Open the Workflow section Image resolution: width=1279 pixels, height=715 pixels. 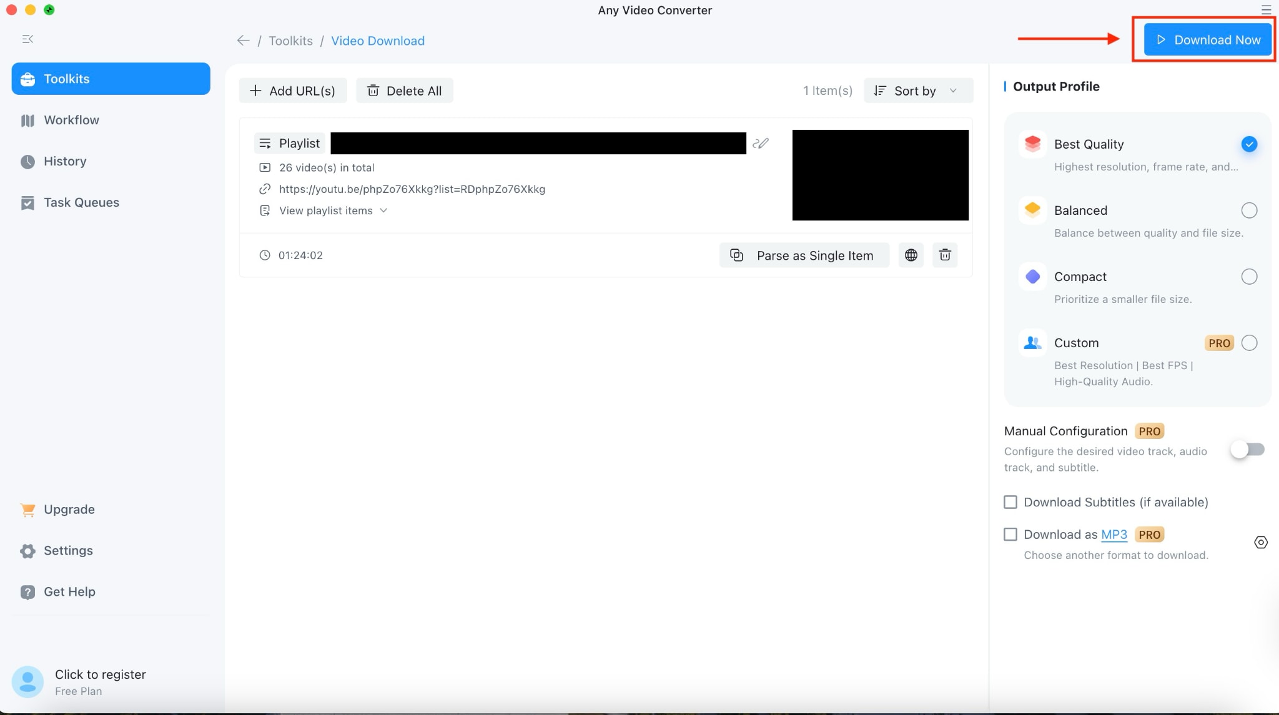pyautogui.click(x=111, y=120)
